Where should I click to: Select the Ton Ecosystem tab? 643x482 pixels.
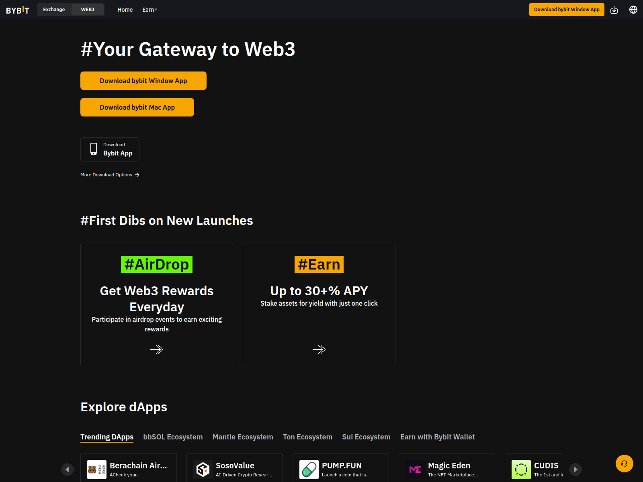coord(307,437)
